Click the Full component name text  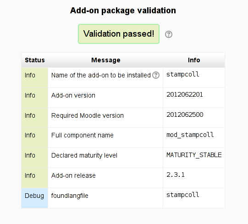[x=83, y=135]
